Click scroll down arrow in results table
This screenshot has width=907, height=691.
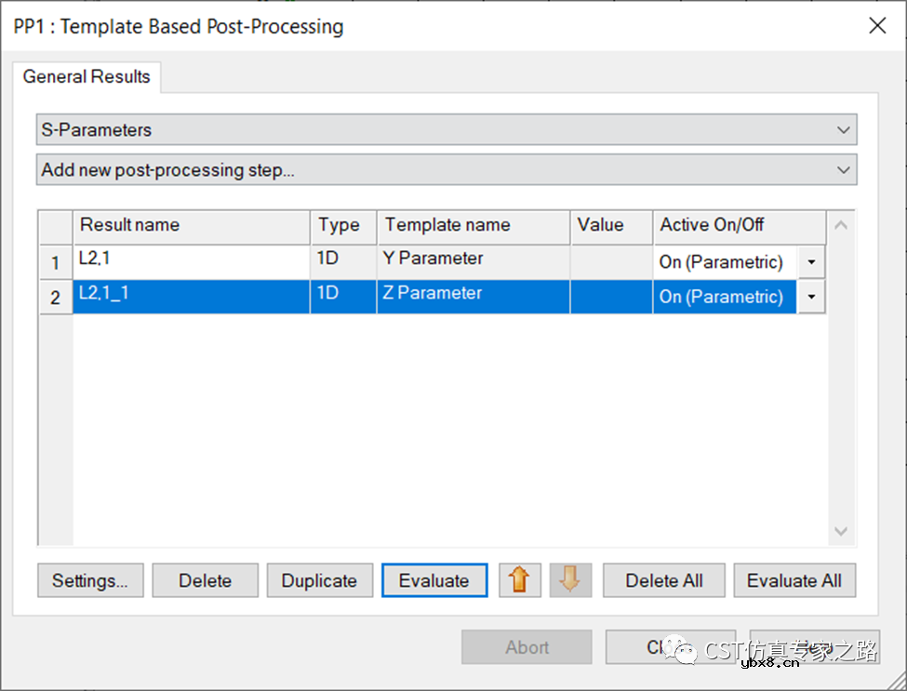841,531
